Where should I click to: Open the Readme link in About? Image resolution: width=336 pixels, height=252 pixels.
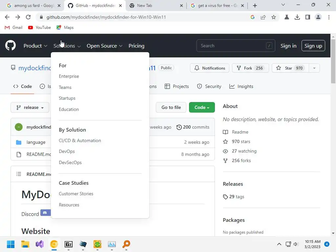[x=236, y=132]
